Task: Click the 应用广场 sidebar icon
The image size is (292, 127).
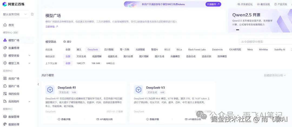Action: [x=5, y=78]
